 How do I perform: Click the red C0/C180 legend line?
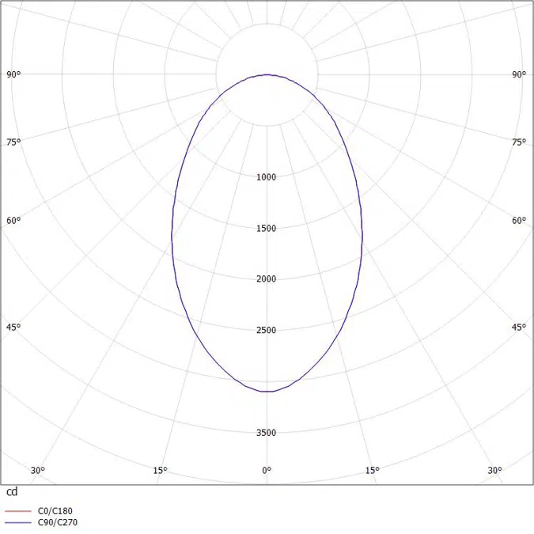18,511
